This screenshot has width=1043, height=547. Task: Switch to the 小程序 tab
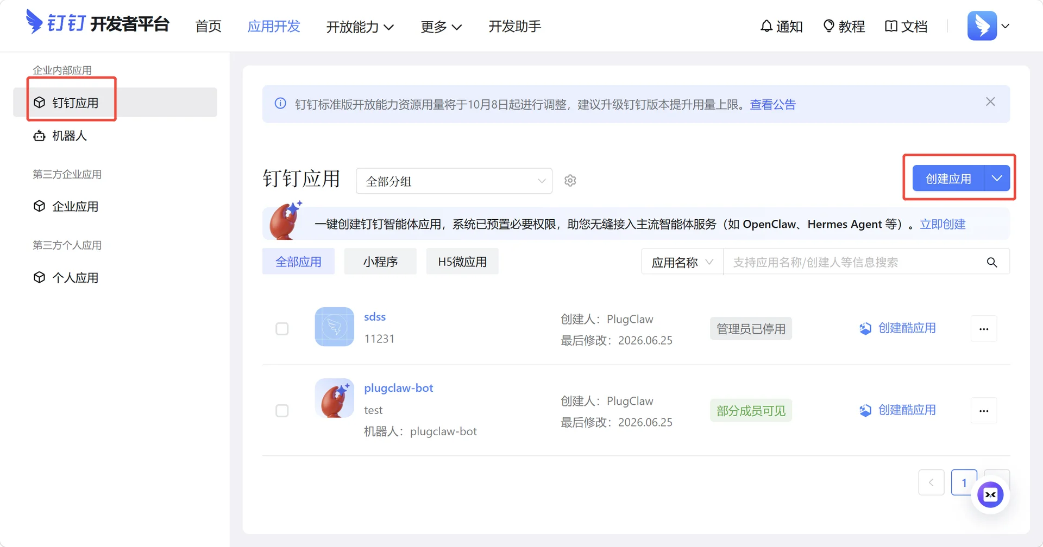[x=380, y=262]
